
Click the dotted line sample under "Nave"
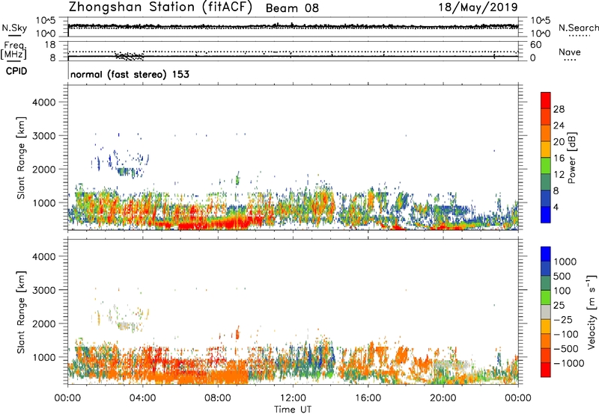(x=570, y=60)
